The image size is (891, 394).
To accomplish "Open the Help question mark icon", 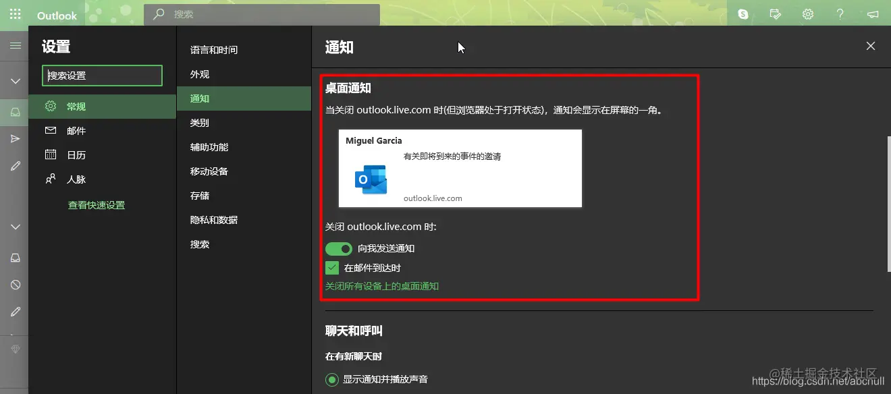I will click(840, 13).
